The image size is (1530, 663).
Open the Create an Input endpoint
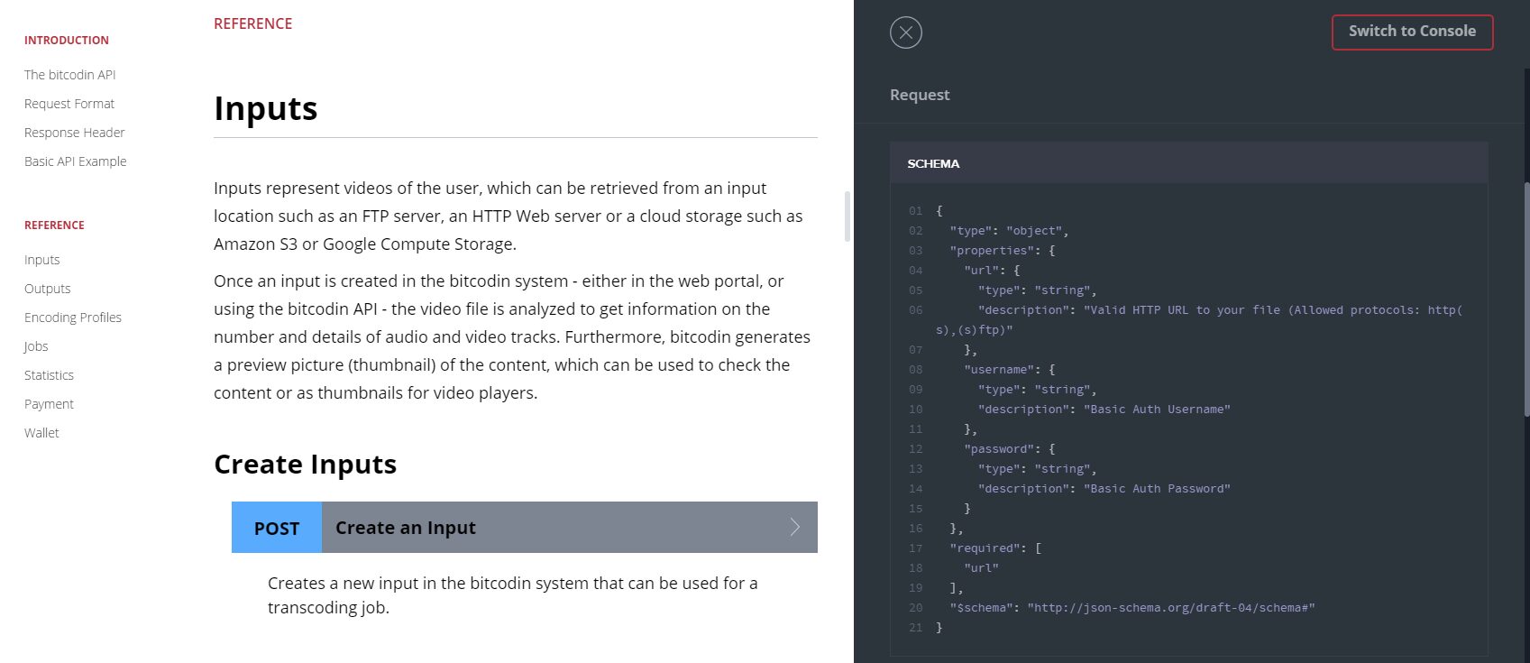coord(525,528)
